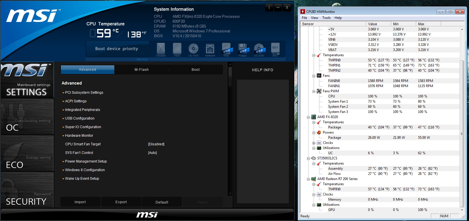
Task: Collapse Utilizations under AMD Radeon R7 200 Series
Action: click(x=314, y=205)
